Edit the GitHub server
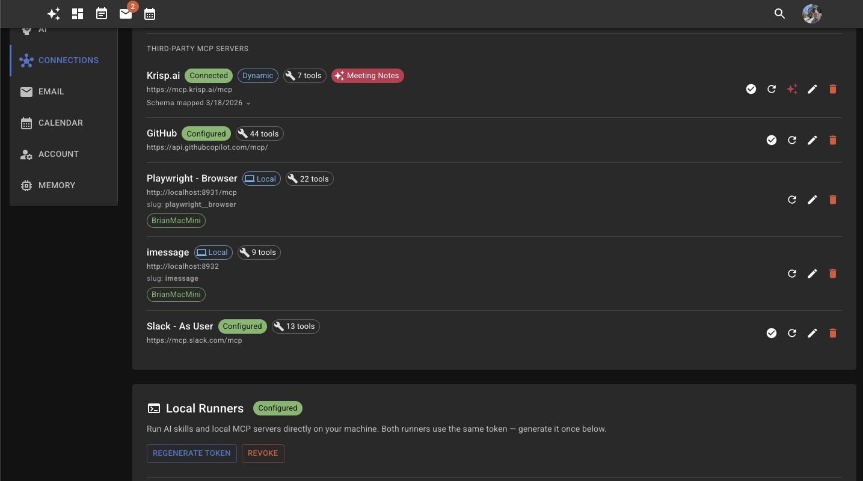 (812, 140)
